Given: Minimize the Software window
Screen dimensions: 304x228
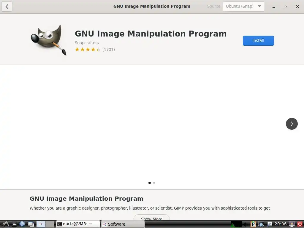Looking at the screenshot, I should pos(273,7).
